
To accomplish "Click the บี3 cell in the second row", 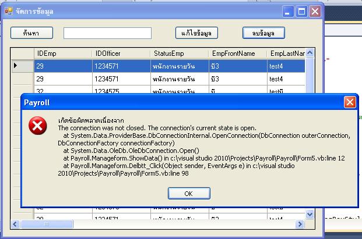I will point(238,79).
